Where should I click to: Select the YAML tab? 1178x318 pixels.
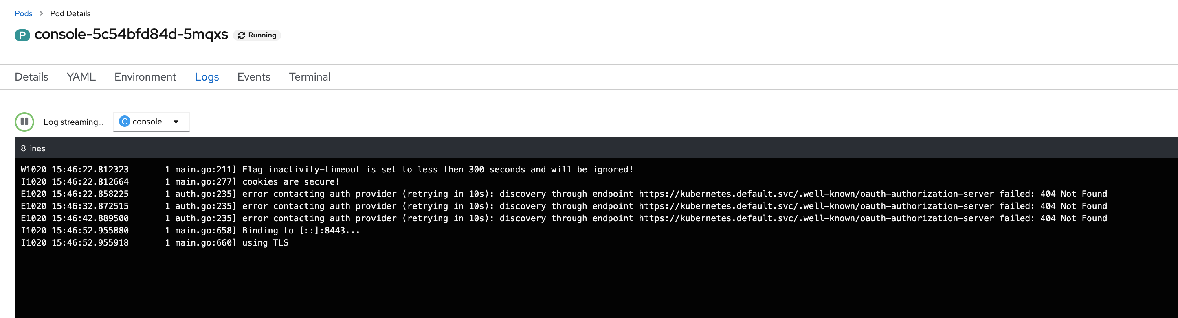click(81, 76)
